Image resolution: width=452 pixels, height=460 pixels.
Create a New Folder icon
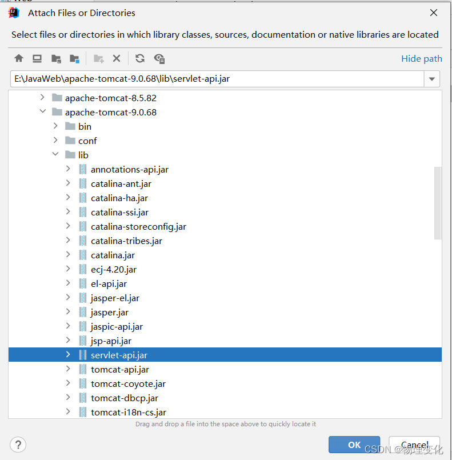point(98,59)
